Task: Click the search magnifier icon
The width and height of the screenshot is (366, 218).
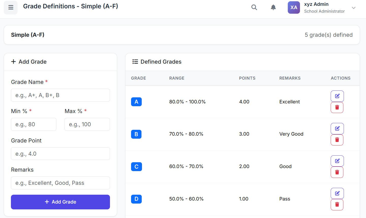Action: [x=254, y=7]
